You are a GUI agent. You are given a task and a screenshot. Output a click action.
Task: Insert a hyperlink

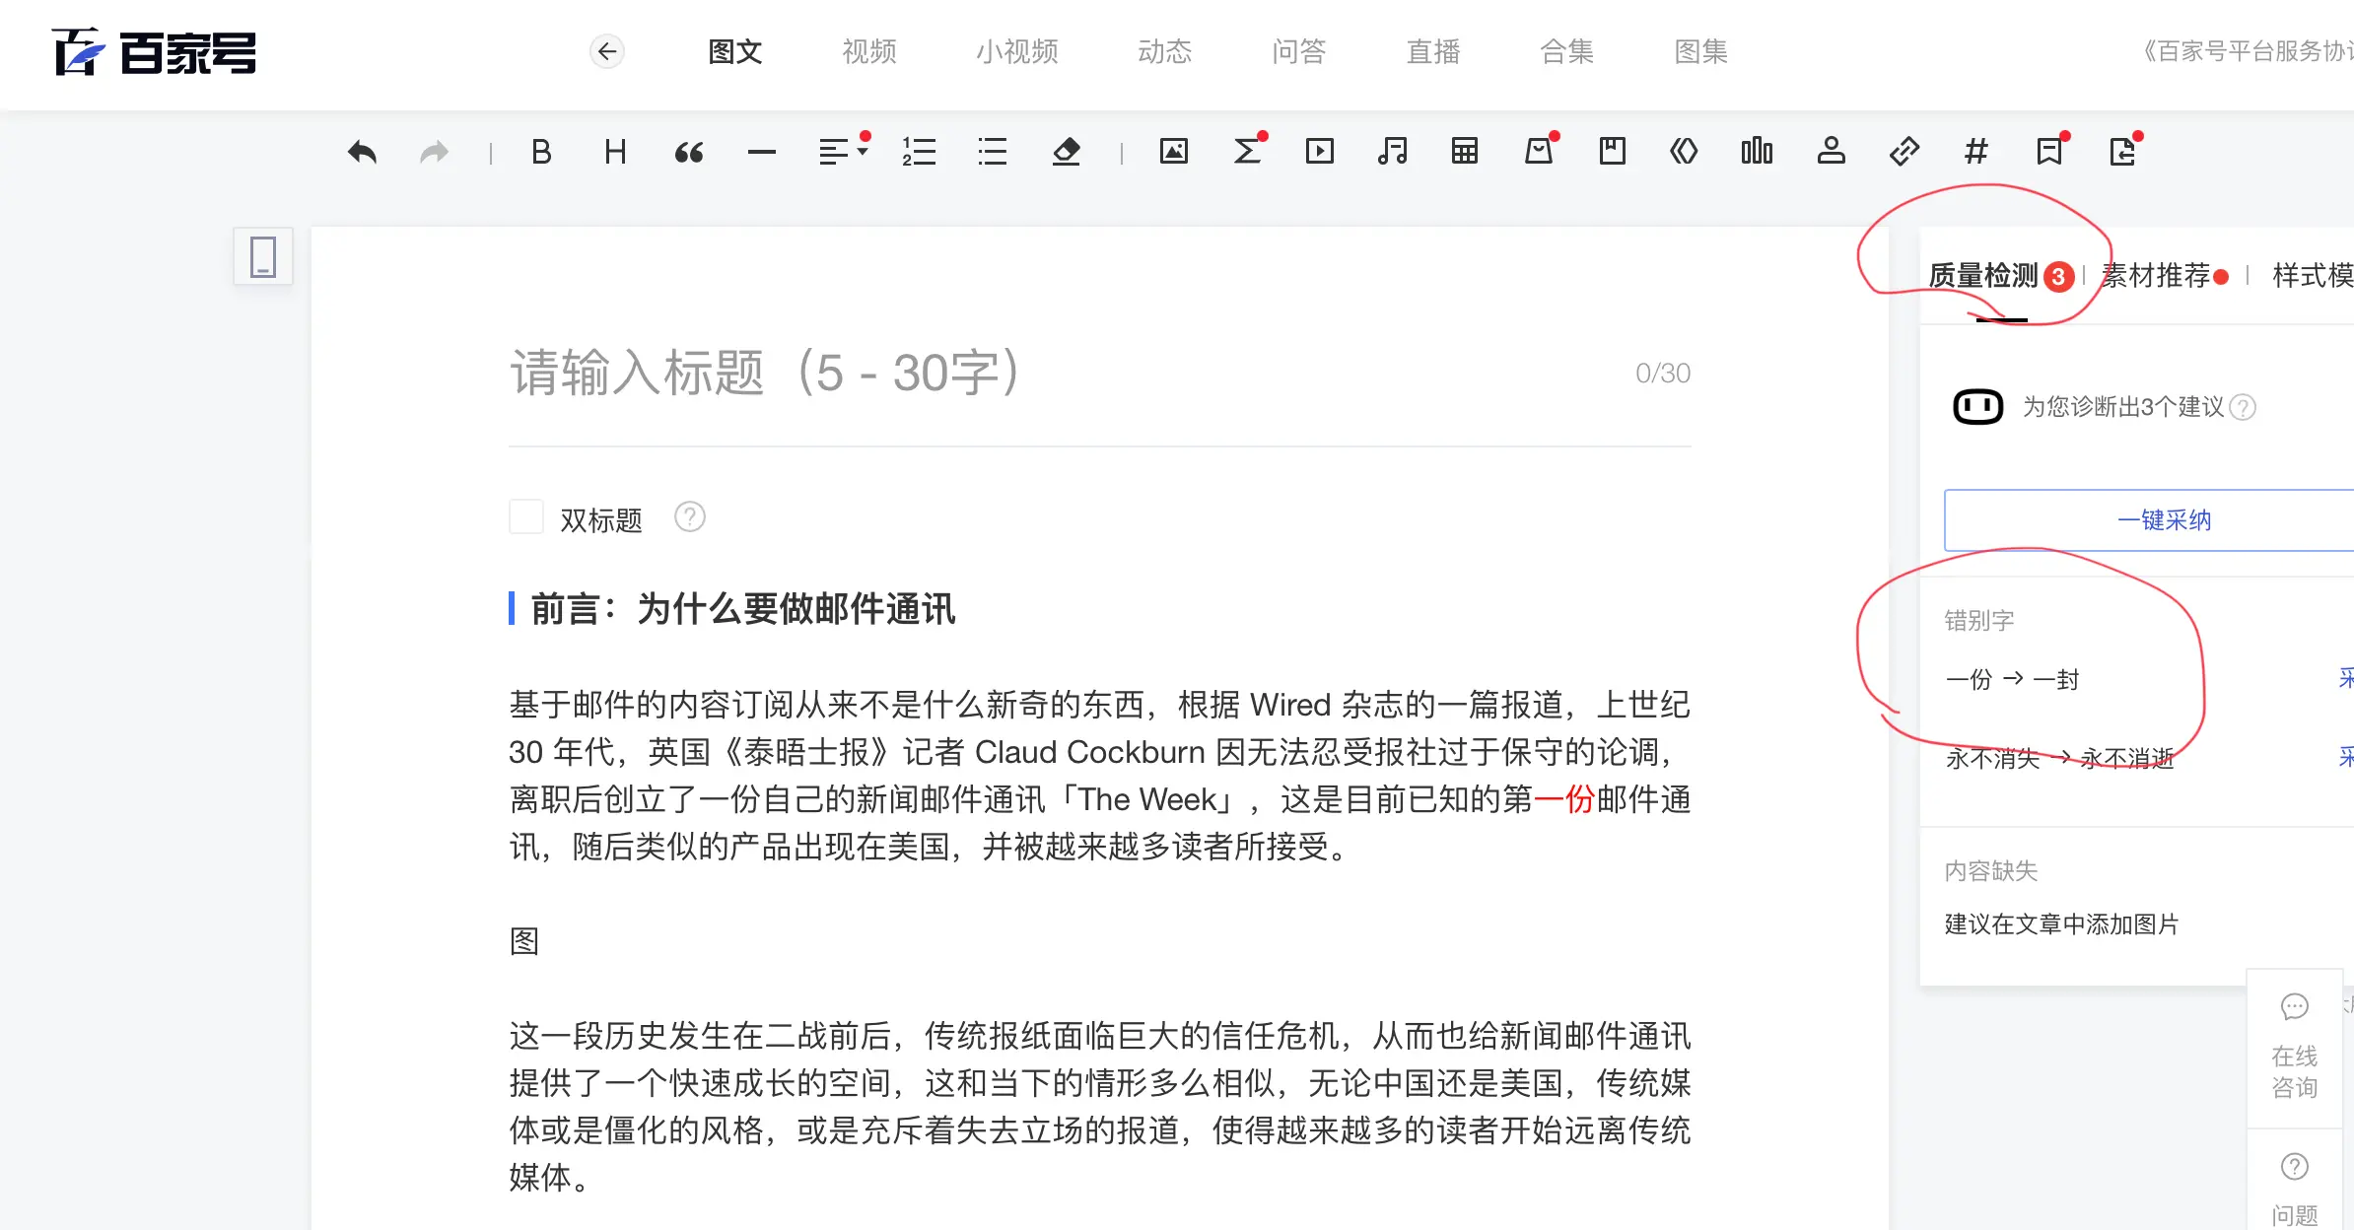click(x=1904, y=152)
